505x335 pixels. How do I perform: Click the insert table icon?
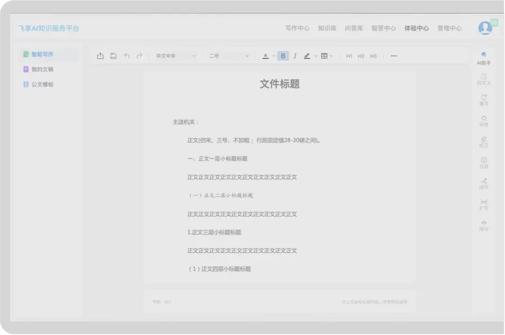324,56
